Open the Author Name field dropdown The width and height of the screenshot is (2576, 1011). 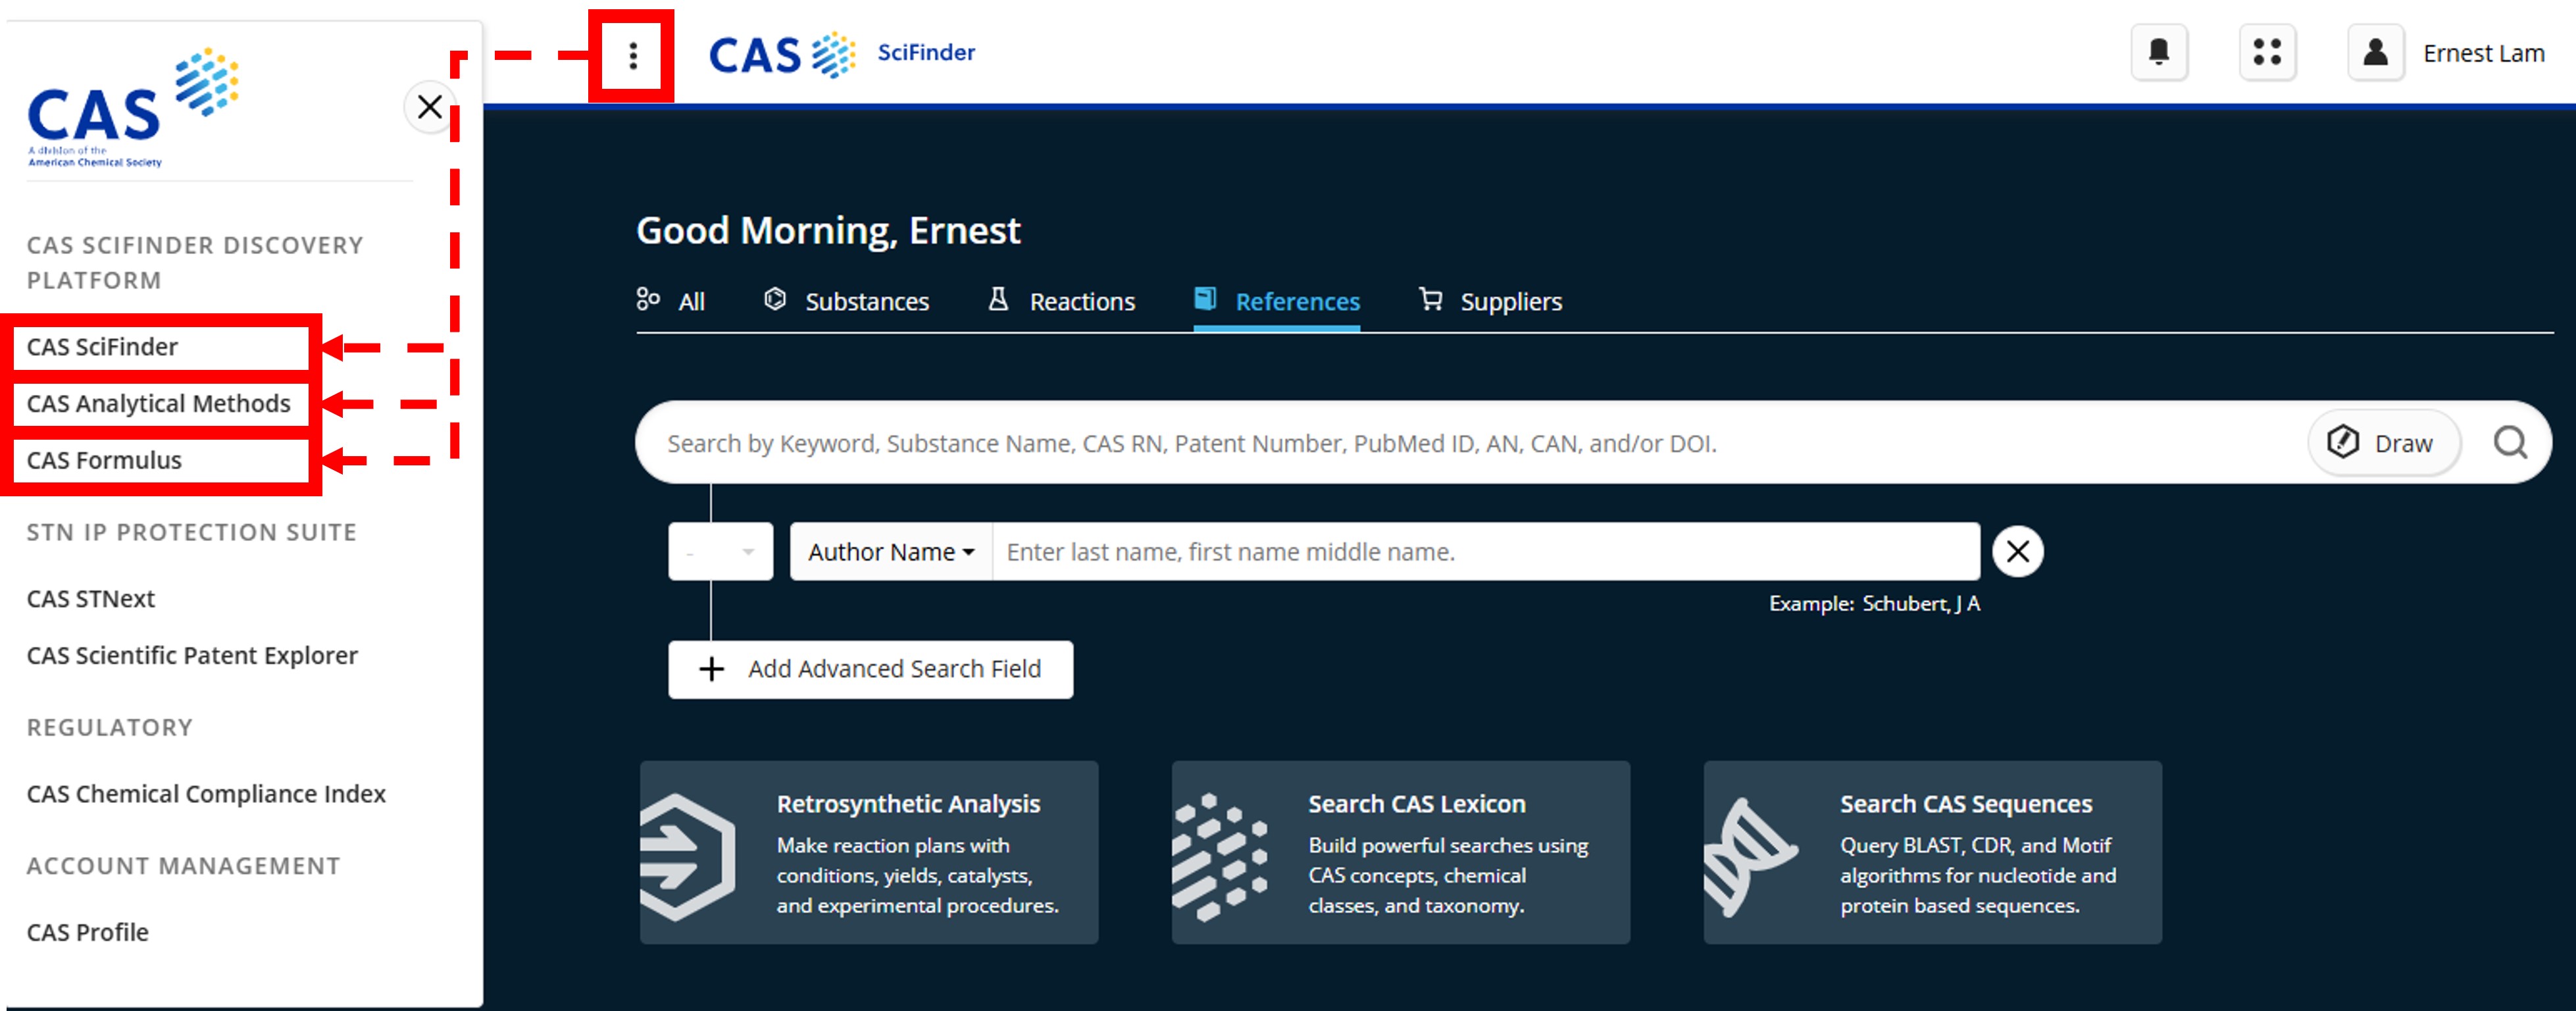pos(889,551)
